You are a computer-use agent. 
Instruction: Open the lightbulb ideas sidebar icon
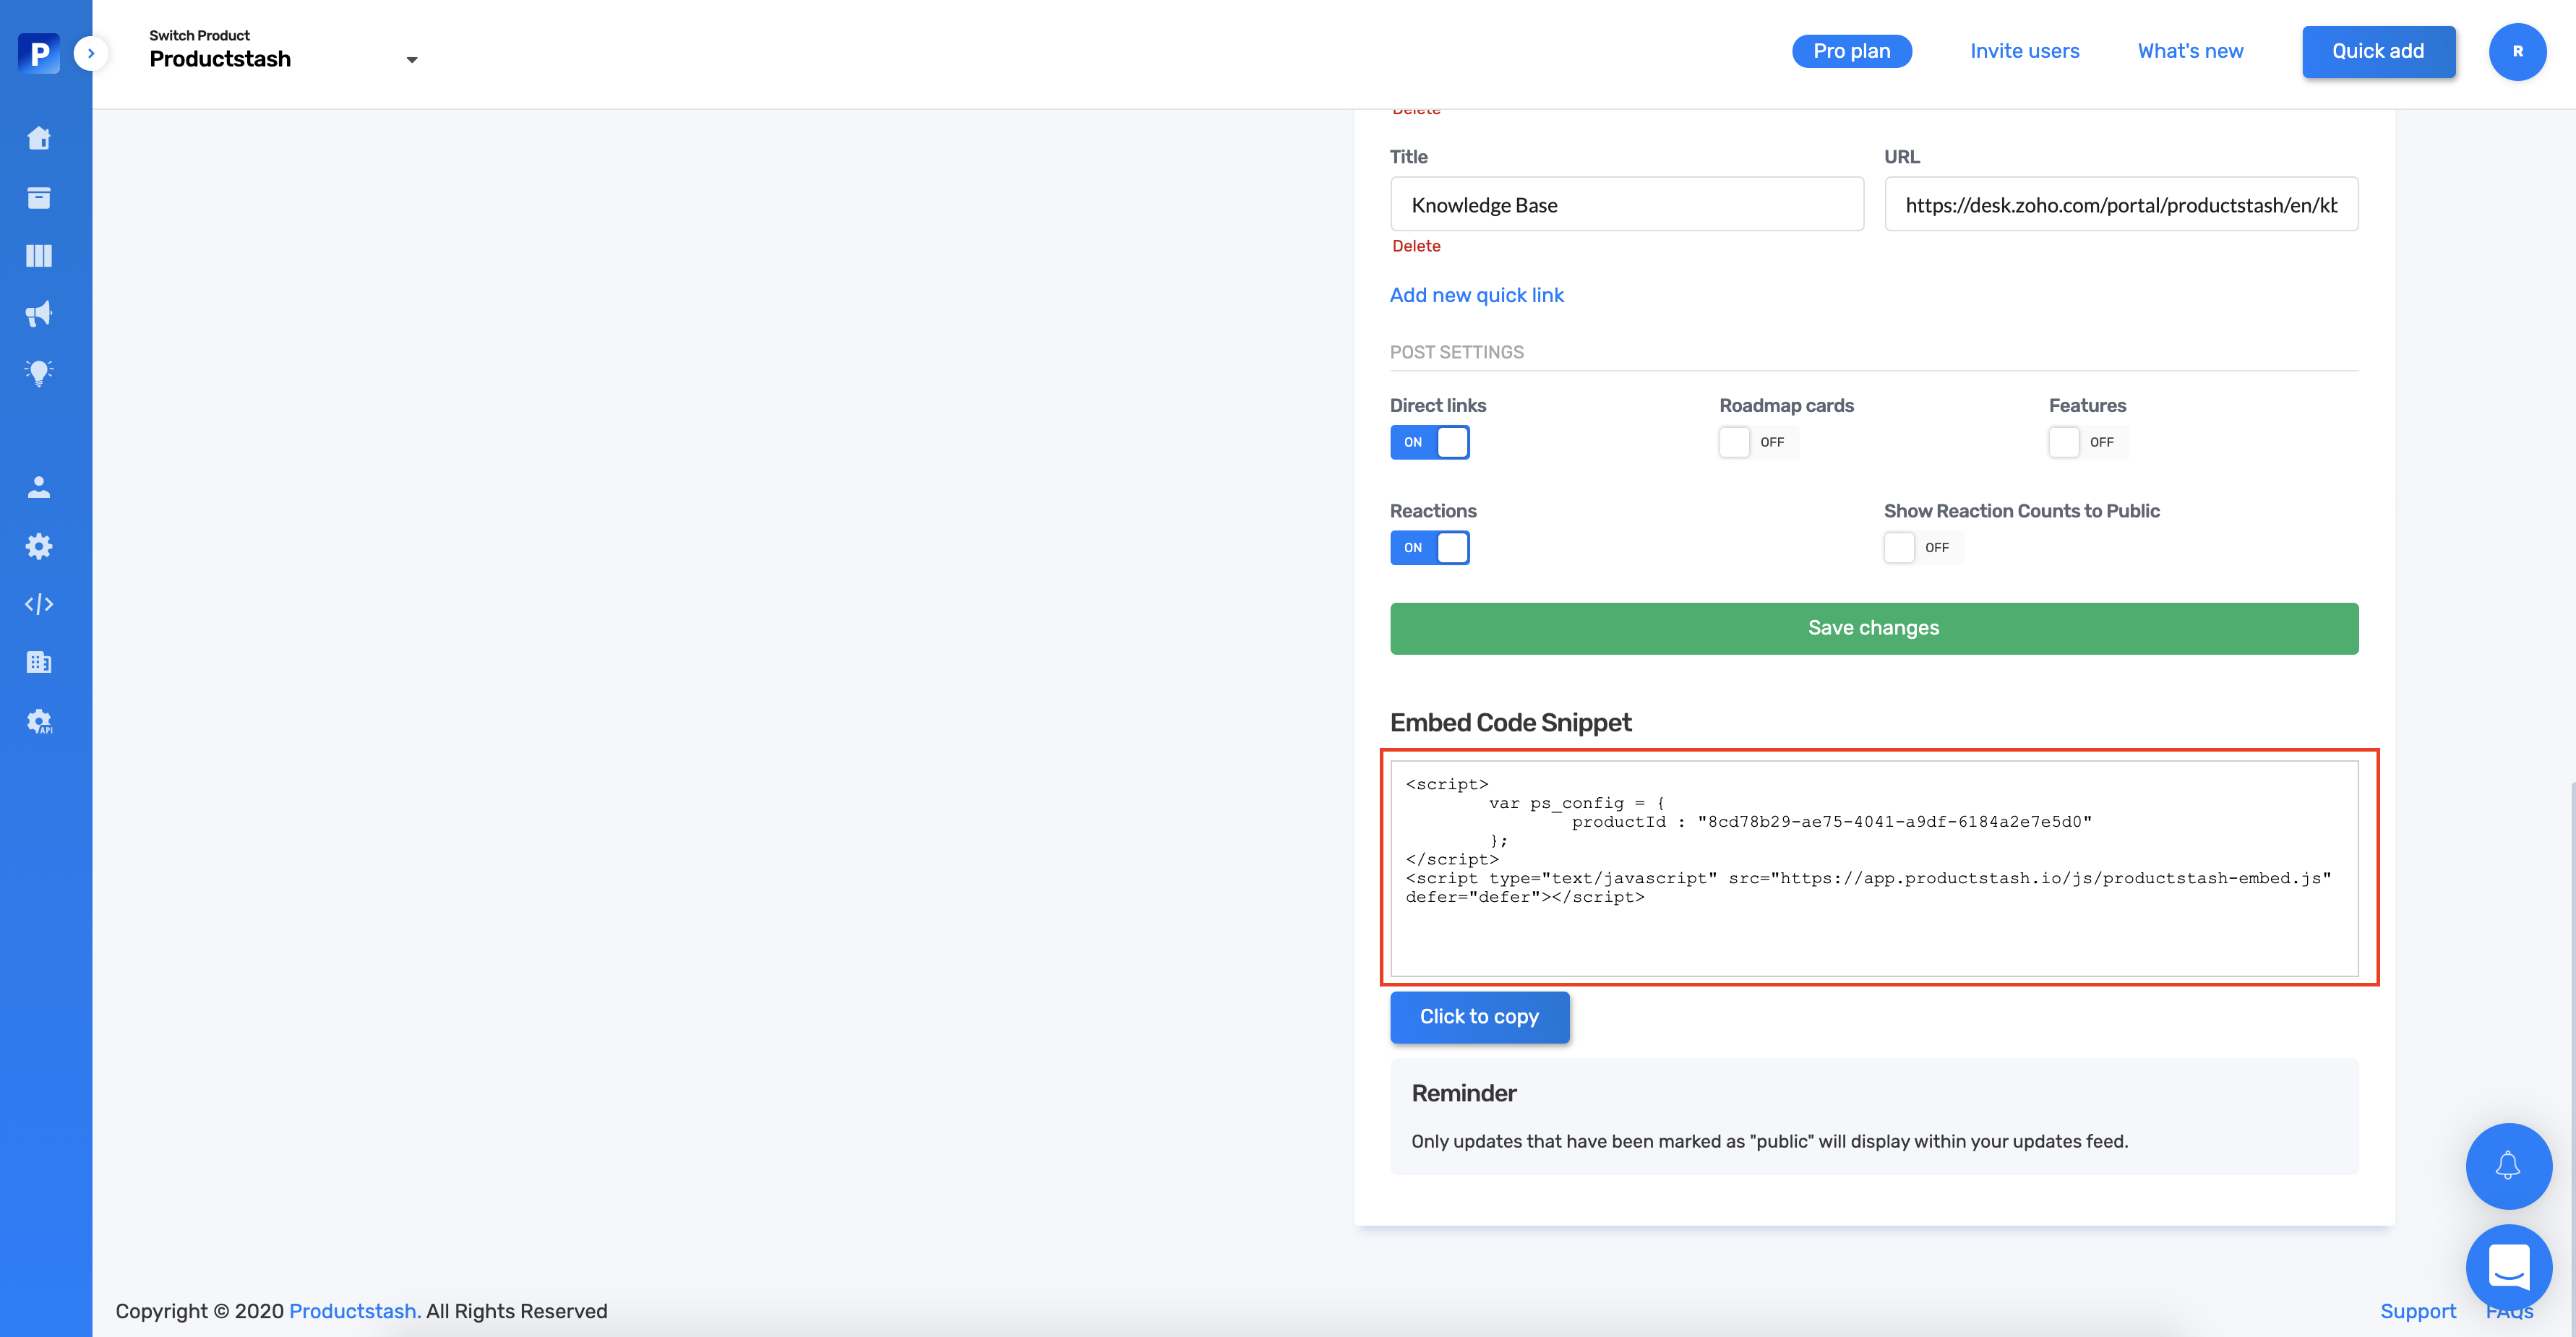(x=39, y=372)
